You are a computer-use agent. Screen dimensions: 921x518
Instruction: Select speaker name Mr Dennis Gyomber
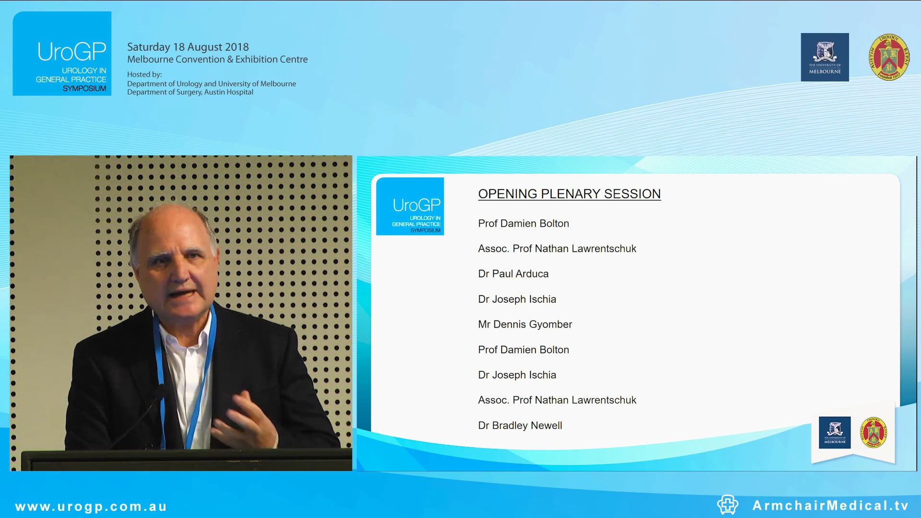(x=525, y=324)
